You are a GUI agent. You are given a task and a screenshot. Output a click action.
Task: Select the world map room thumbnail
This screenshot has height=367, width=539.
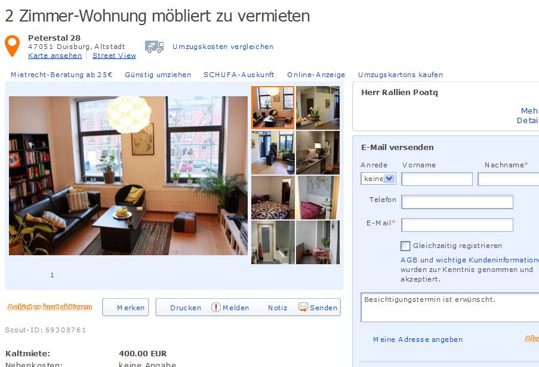pyautogui.click(x=318, y=198)
